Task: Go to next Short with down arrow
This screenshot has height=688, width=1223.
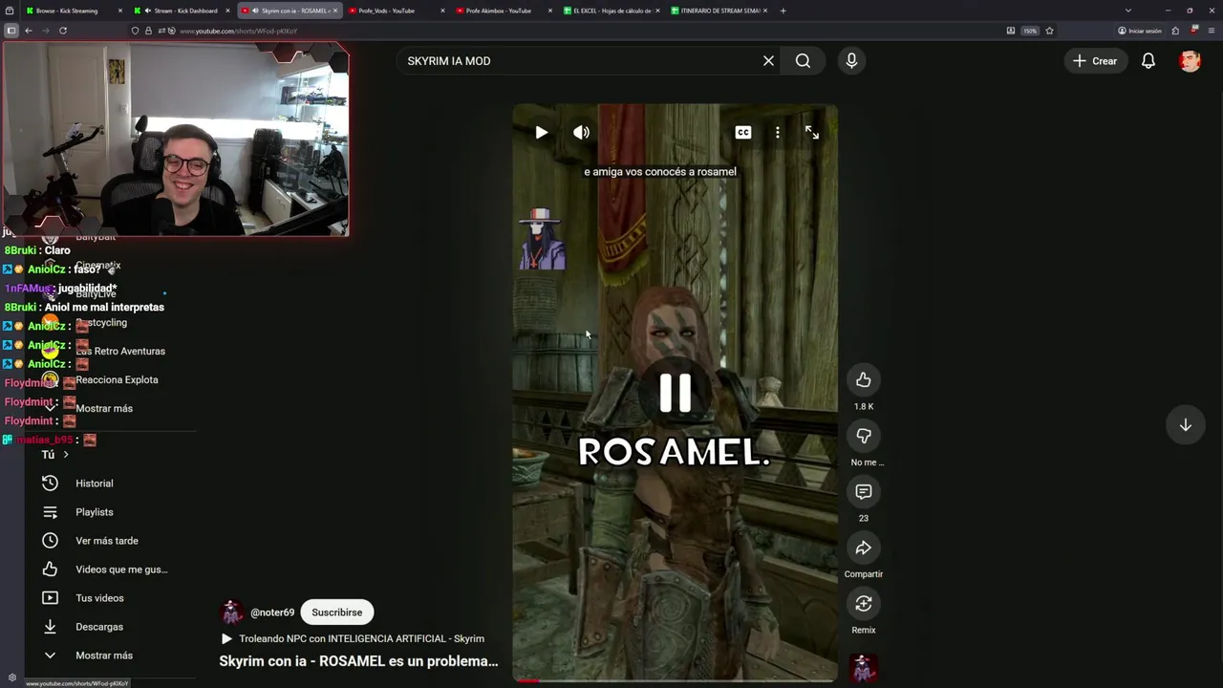Action: 1185,425
